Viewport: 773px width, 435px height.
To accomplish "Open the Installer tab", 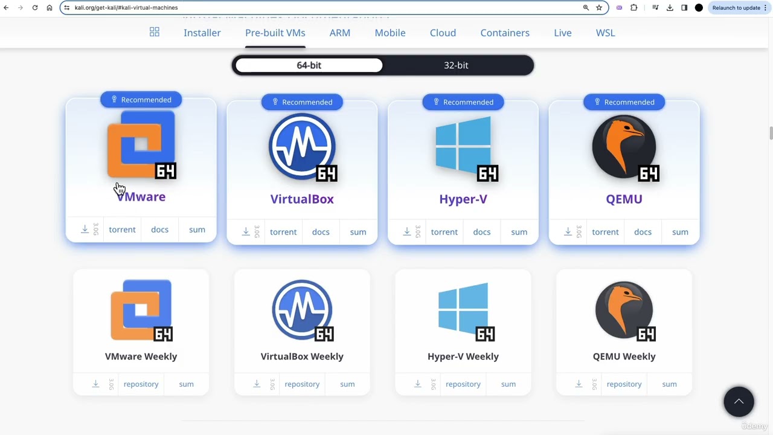I will coord(202,33).
